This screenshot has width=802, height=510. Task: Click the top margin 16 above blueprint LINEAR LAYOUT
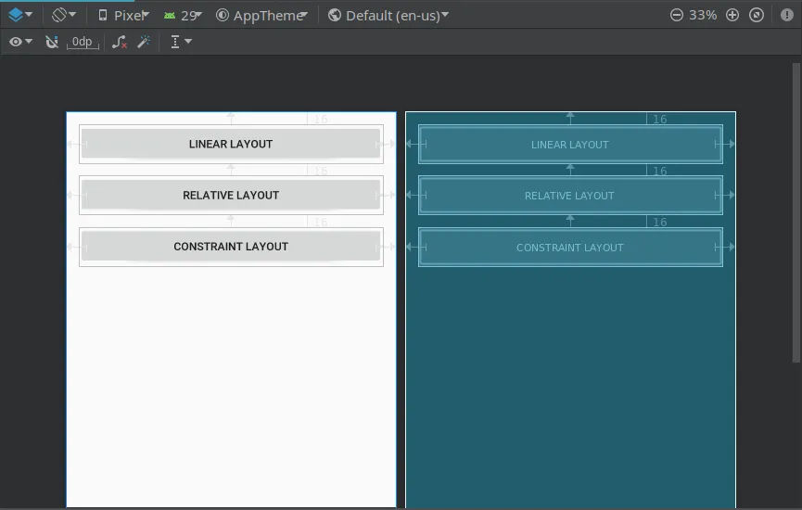(660, 120)
